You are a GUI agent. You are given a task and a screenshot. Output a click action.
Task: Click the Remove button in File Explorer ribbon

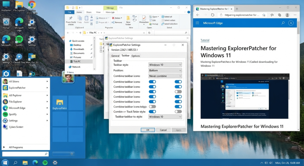[x=117, y=22]
